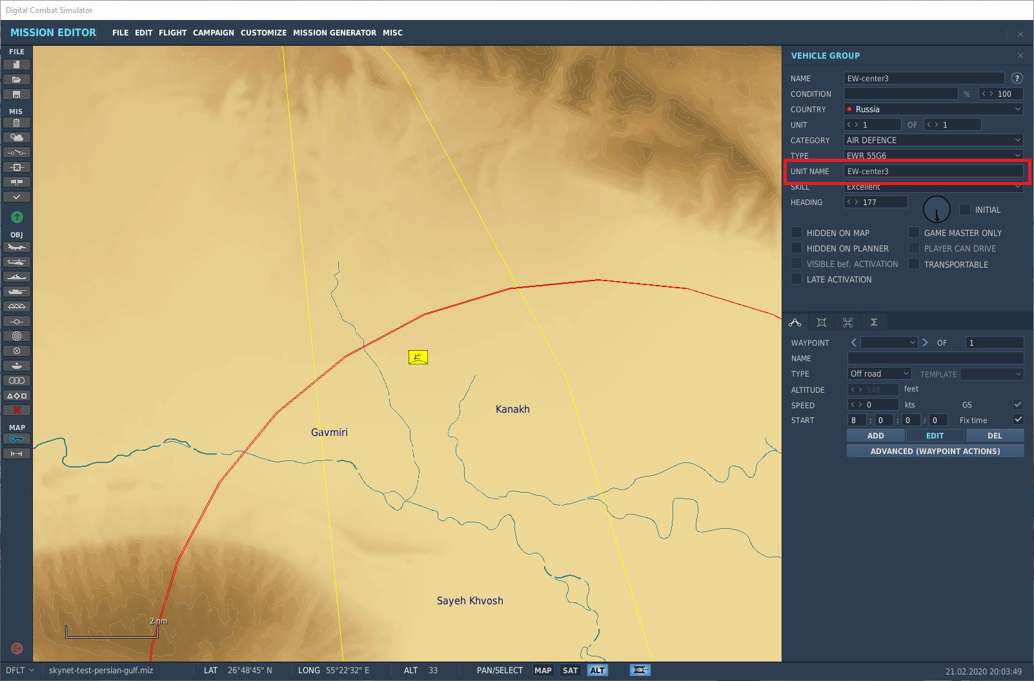The height and width of the screenshot is (681, 1034).
Task: Toggle Hidden on Planner checkbox
Action: click(796, 248)
